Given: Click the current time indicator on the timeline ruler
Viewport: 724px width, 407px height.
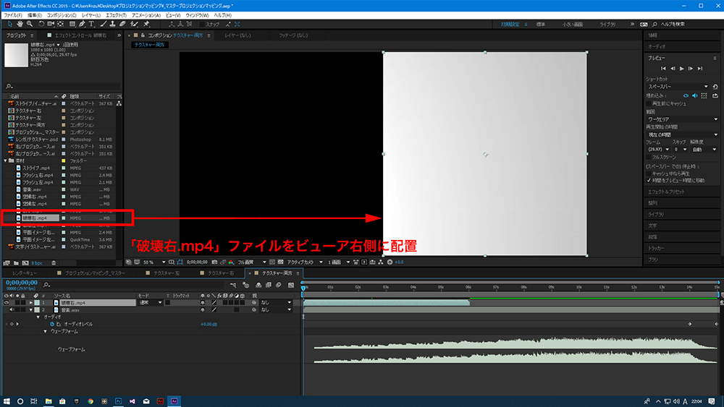Looking at the screenshot, I should [303, 288].
